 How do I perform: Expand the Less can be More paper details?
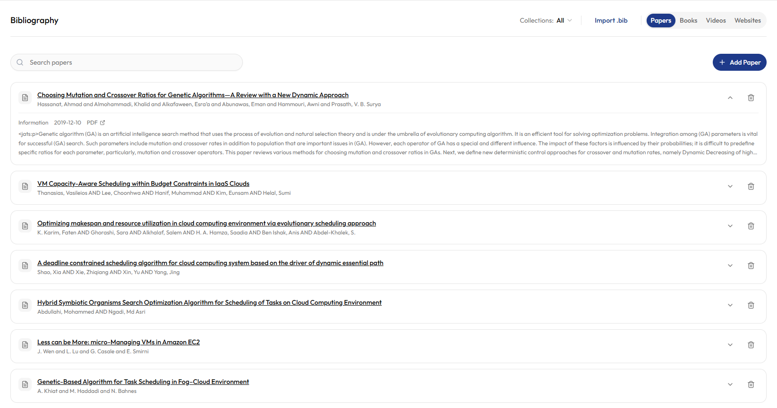[x=730, y=345]
